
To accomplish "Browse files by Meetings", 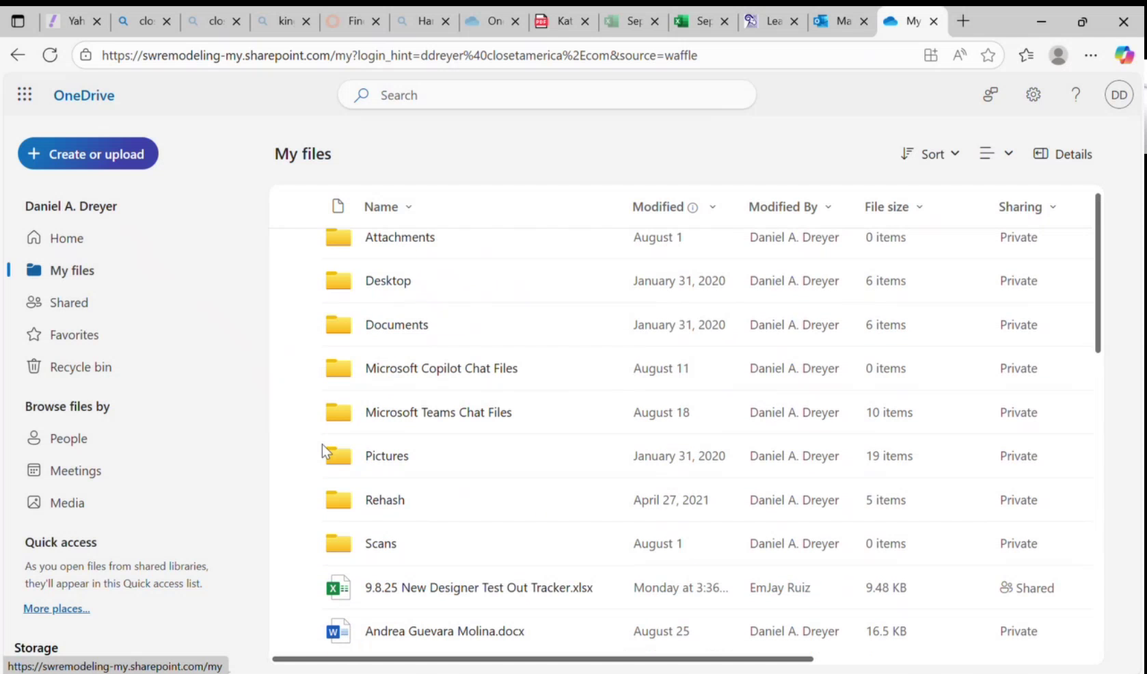I will click(75, 470).
